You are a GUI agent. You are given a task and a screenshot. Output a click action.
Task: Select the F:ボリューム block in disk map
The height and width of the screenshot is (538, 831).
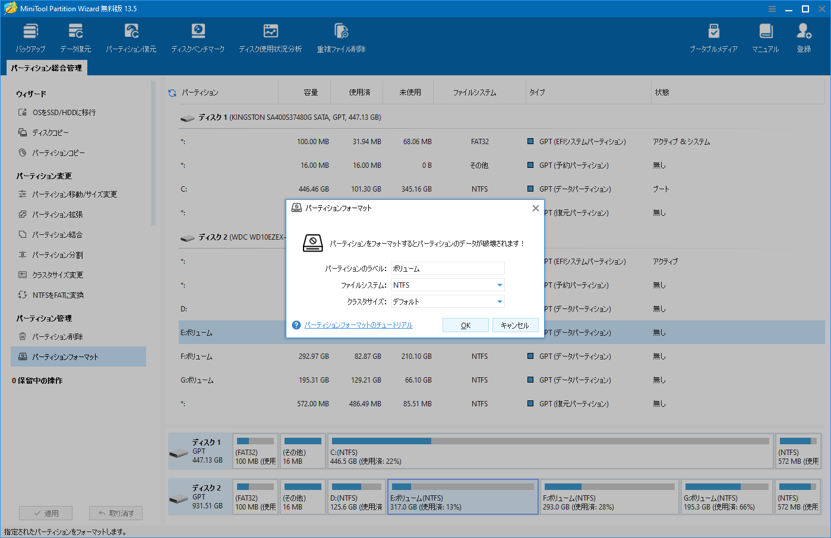click(x=609, y=497)
